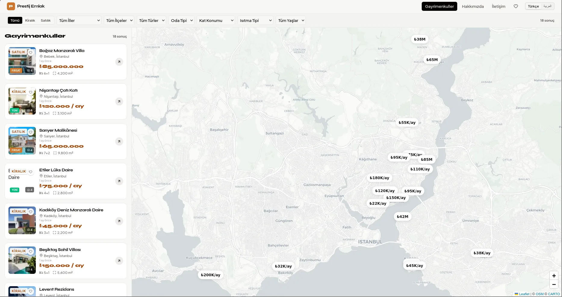This screenshot has height=297, width=562.
Task: Open Sarıyer Malikânesi via arrow icon
Action: [119, 141]
